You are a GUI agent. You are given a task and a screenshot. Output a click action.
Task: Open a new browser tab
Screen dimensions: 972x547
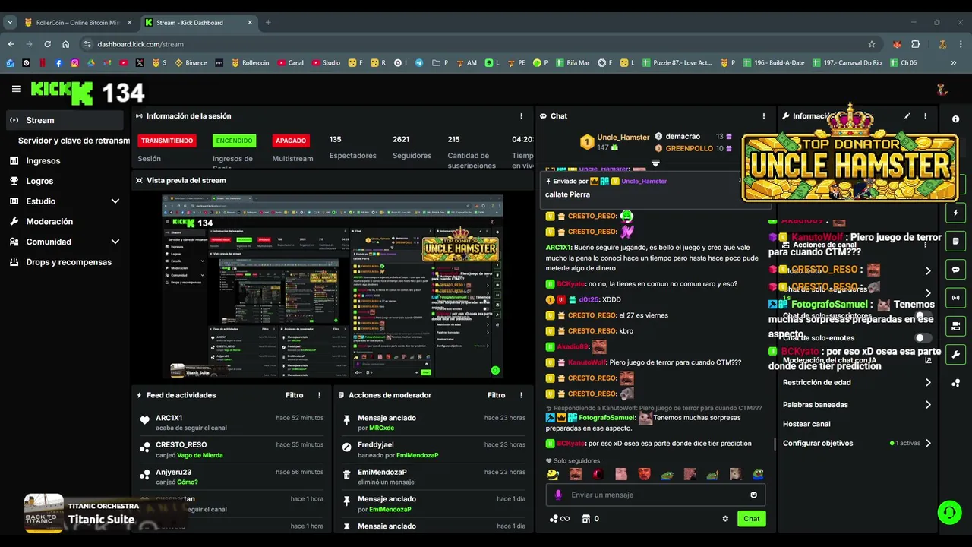268,23
